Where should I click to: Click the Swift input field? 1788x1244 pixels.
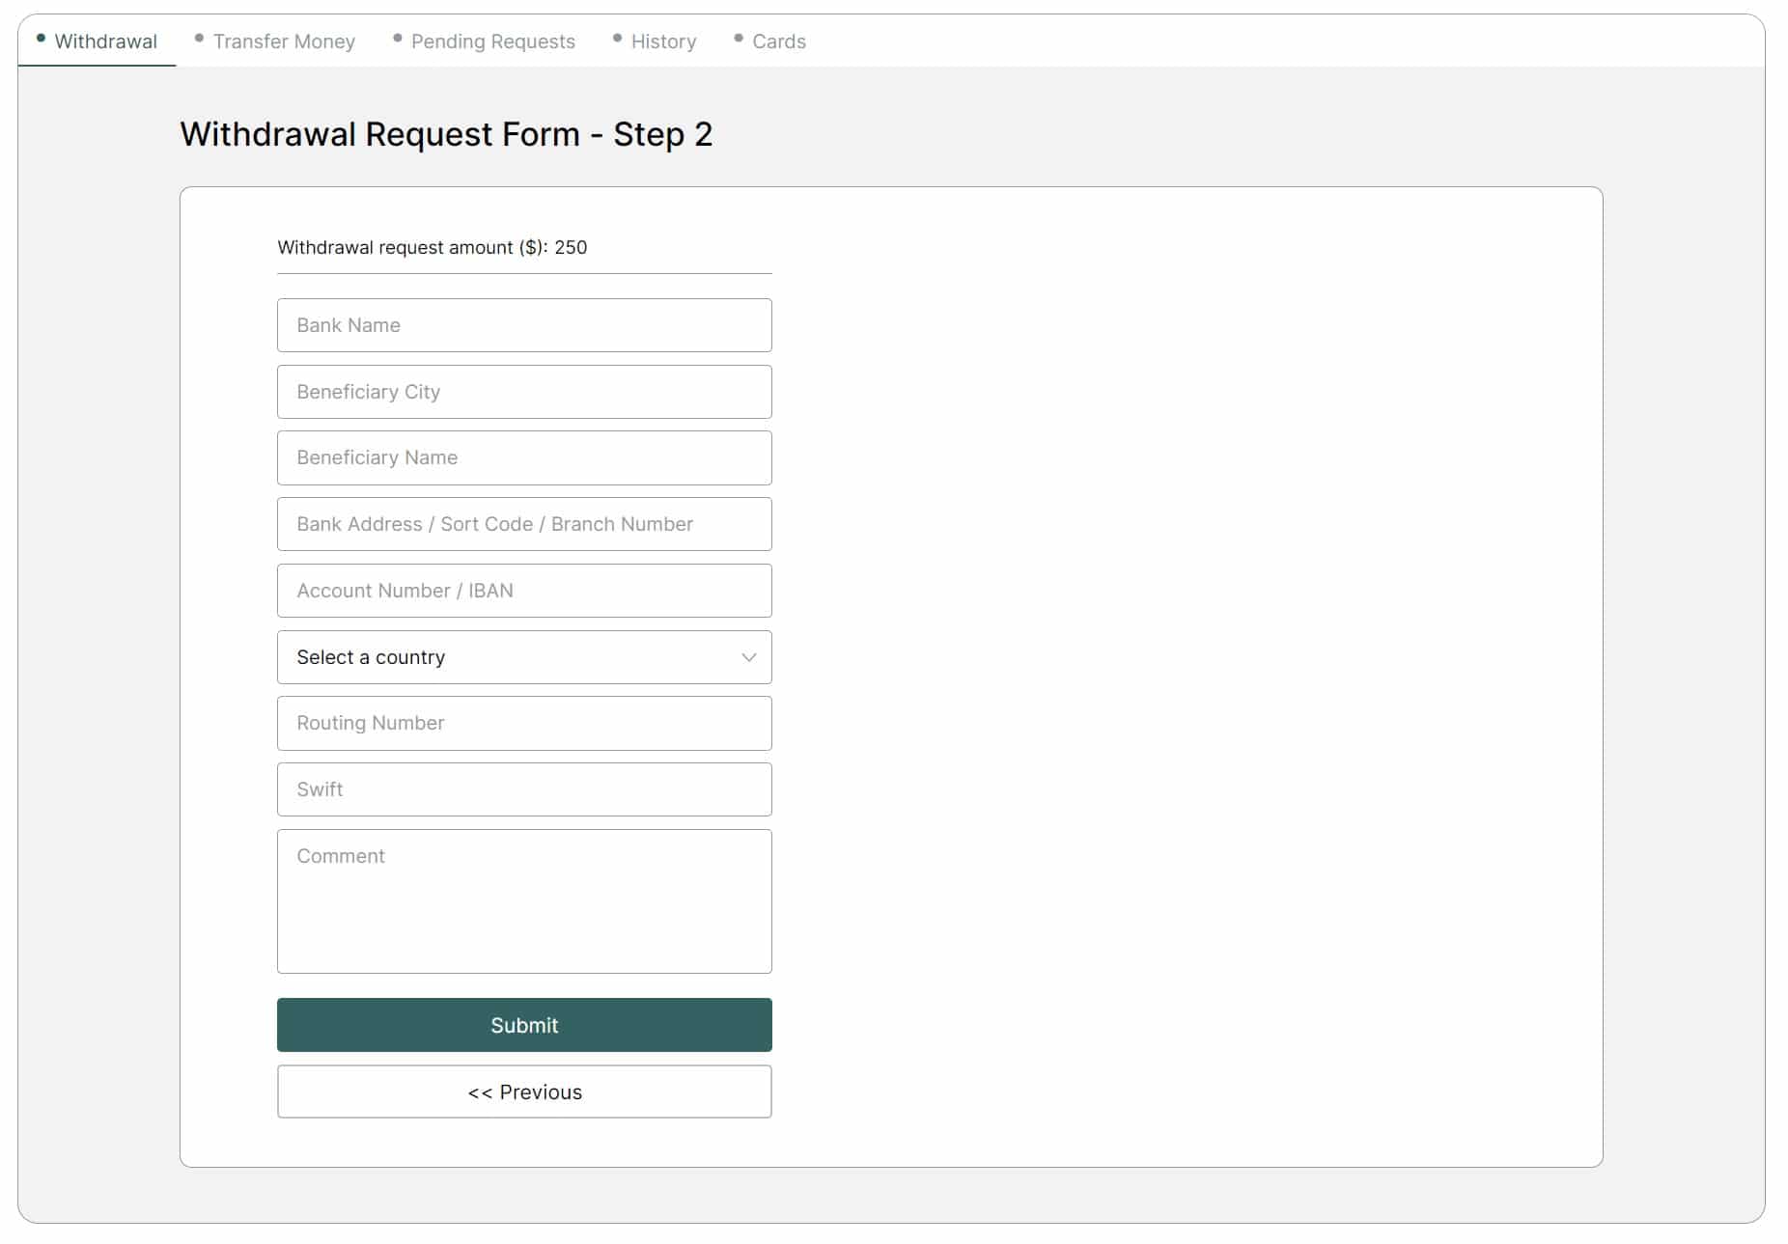(524, 788)
